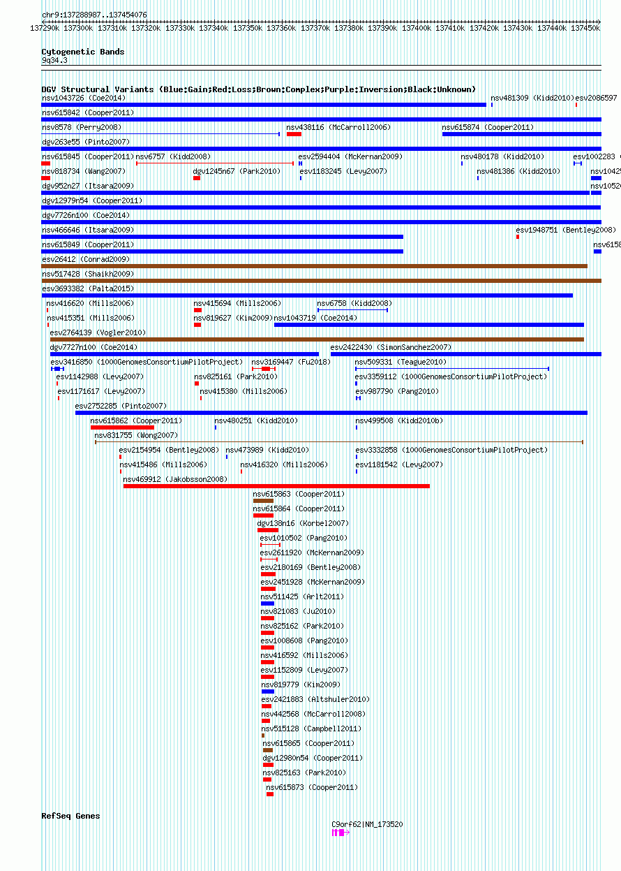Screen dimensions: 621x871
Task: Click dgv138n16 (Korbel2007) label
Action: (x=303, y=523)
